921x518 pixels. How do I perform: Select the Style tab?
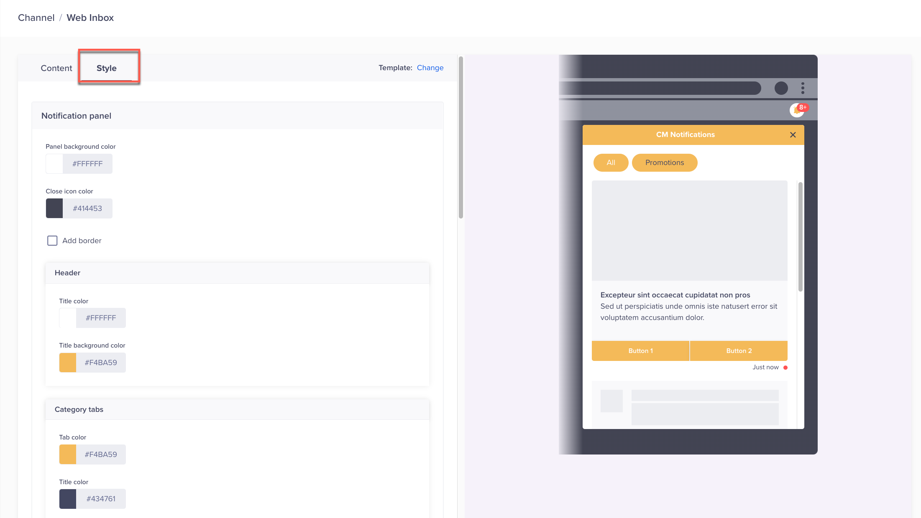point(107,68)
